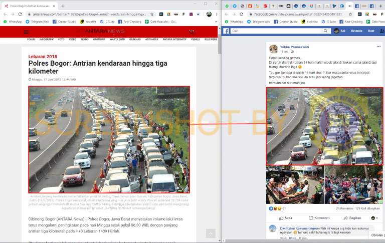Screen dimensions: 385x243
Task: Select the INFOGRAFIK menu on Antara News
Action: 47,39
